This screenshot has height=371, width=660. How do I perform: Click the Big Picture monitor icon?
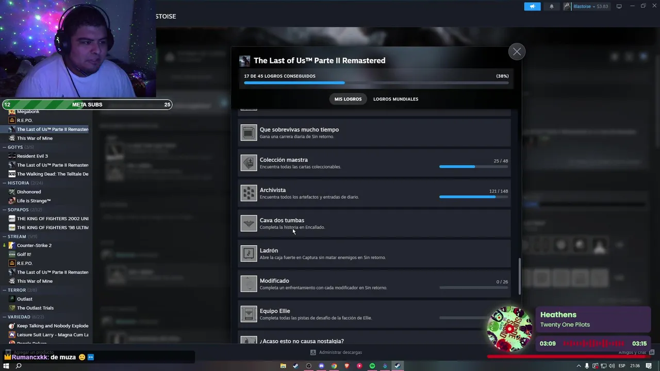[619, 6]
